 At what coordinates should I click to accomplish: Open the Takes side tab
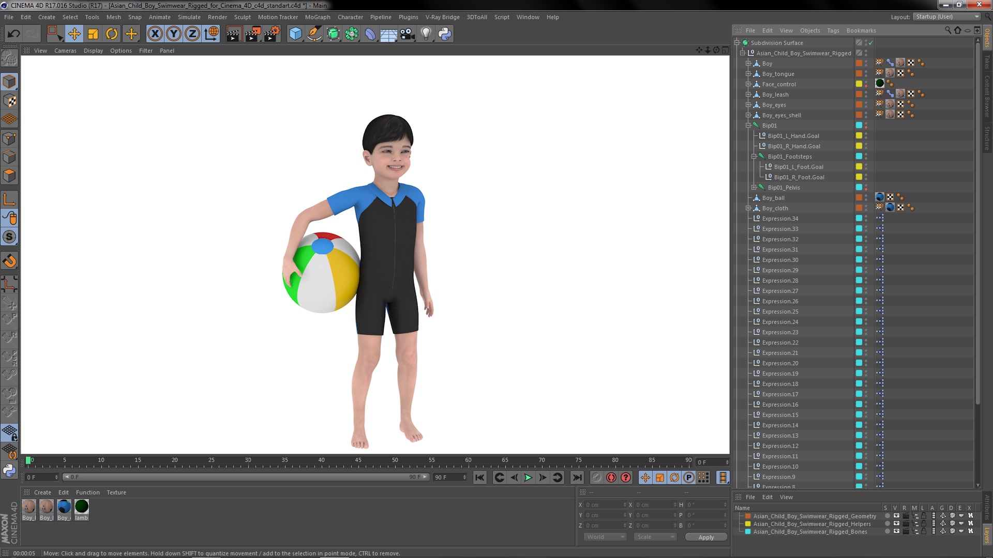click(x=987, y=62)
